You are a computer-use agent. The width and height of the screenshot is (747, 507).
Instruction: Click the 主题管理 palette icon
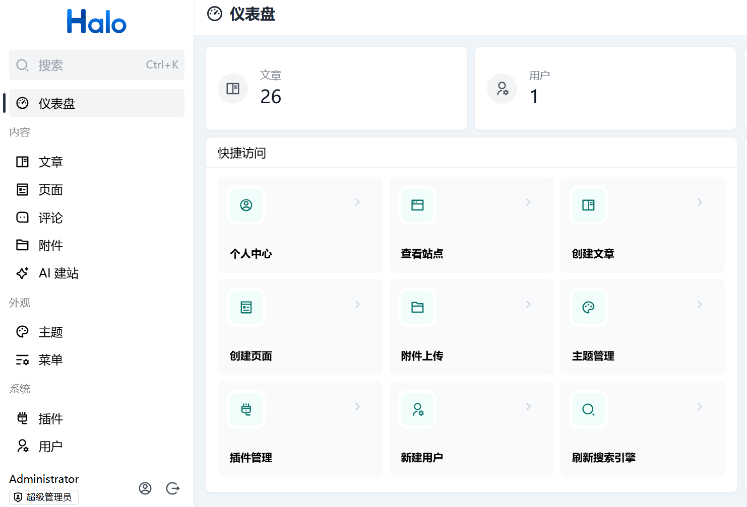(x=588, y=307)
